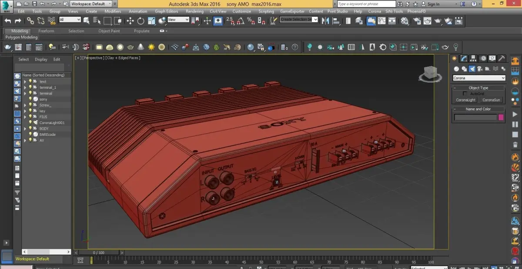522x269 pixels.
Task: Open the View reference coordinate dropdown
Action: pos(178,20)
